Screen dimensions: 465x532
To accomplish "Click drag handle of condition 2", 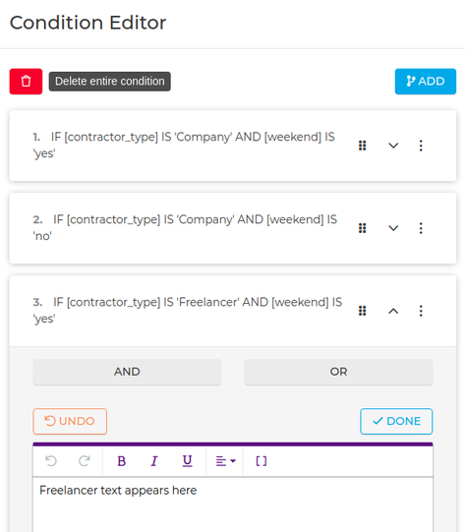I will click(x=362, y=228).
